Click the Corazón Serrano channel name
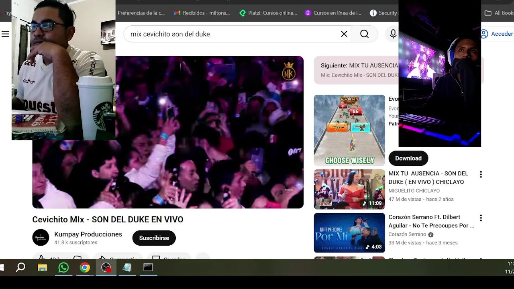The height and width of the screenshot is (289, 514). (x=407, y=234)
